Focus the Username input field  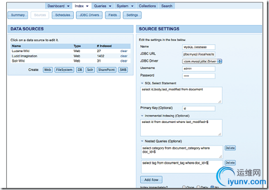[x=199, y=69]
